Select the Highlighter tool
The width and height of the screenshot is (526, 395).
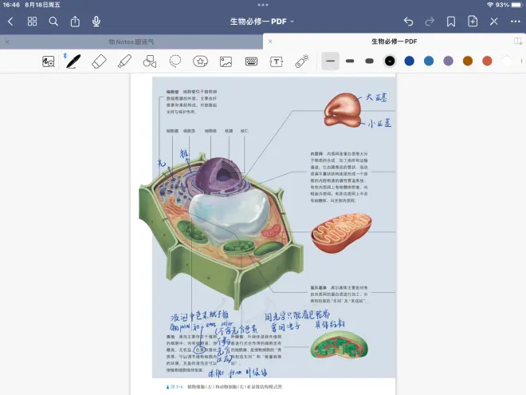point(124,61)
